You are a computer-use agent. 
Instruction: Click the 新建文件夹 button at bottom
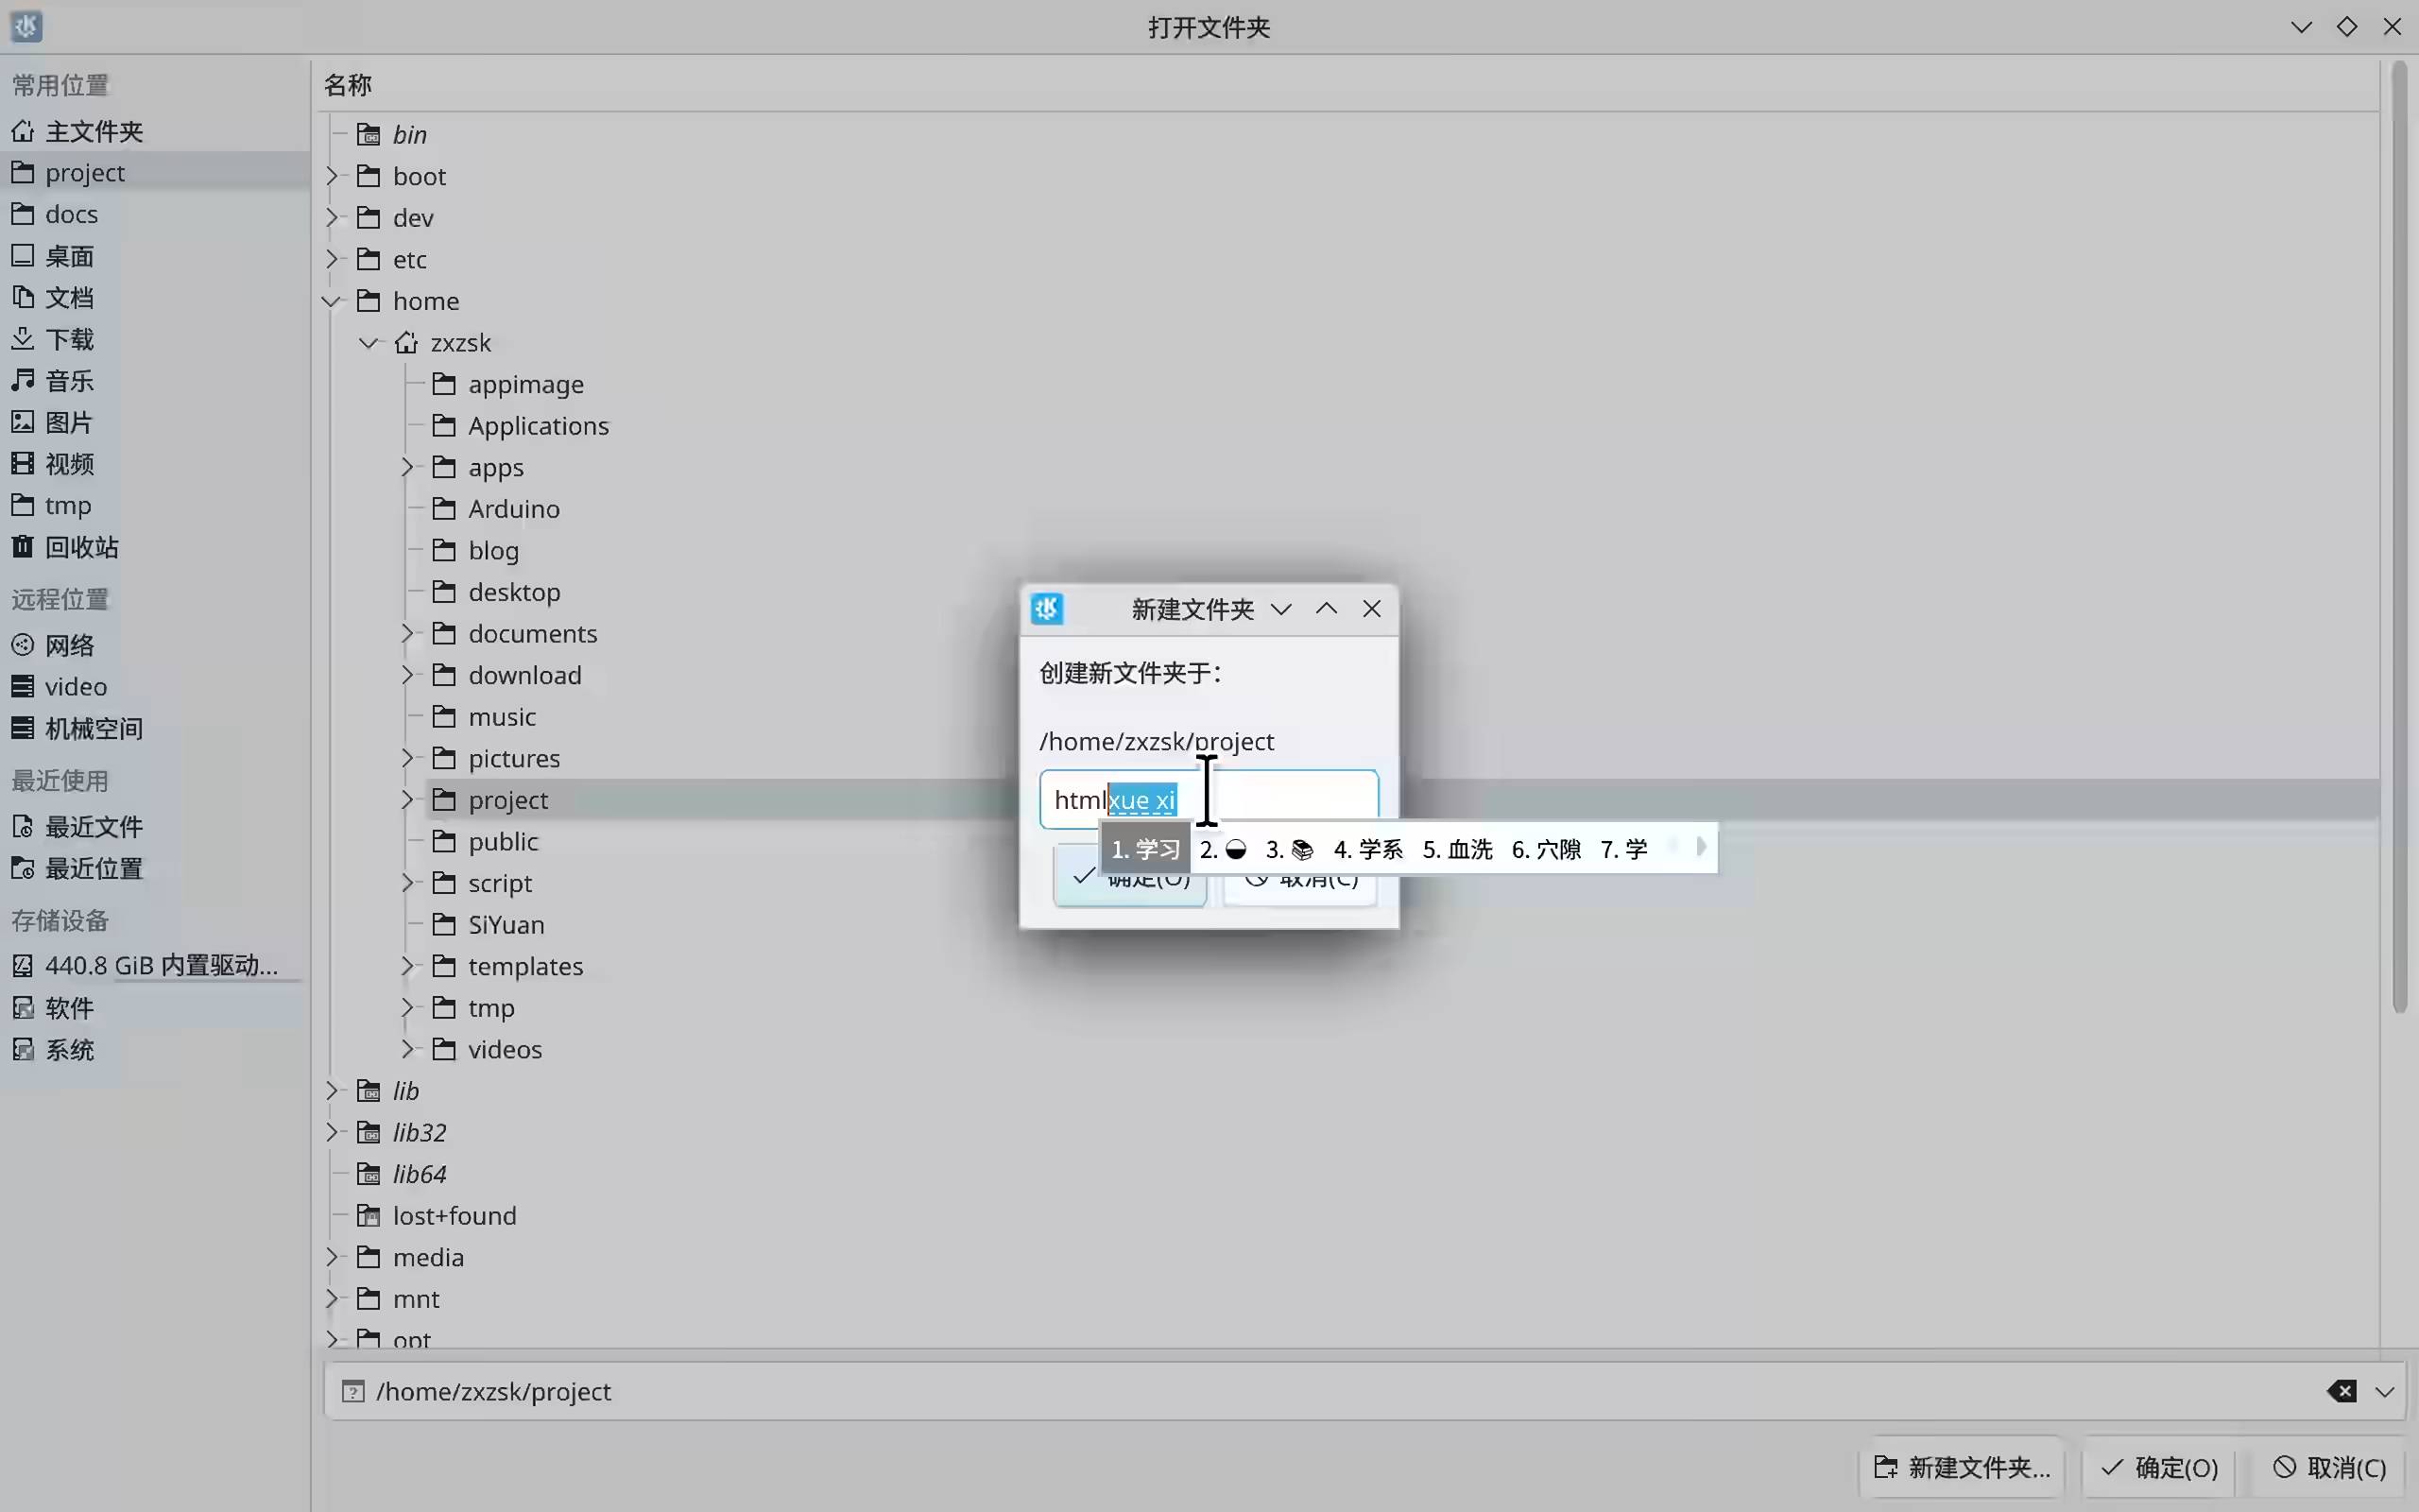(x=1962, y=1467)
